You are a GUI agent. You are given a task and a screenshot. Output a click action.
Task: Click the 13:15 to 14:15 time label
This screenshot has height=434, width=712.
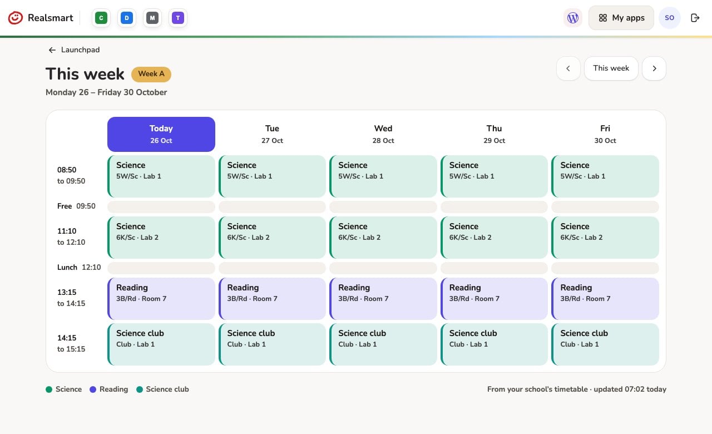pos(71,298)
